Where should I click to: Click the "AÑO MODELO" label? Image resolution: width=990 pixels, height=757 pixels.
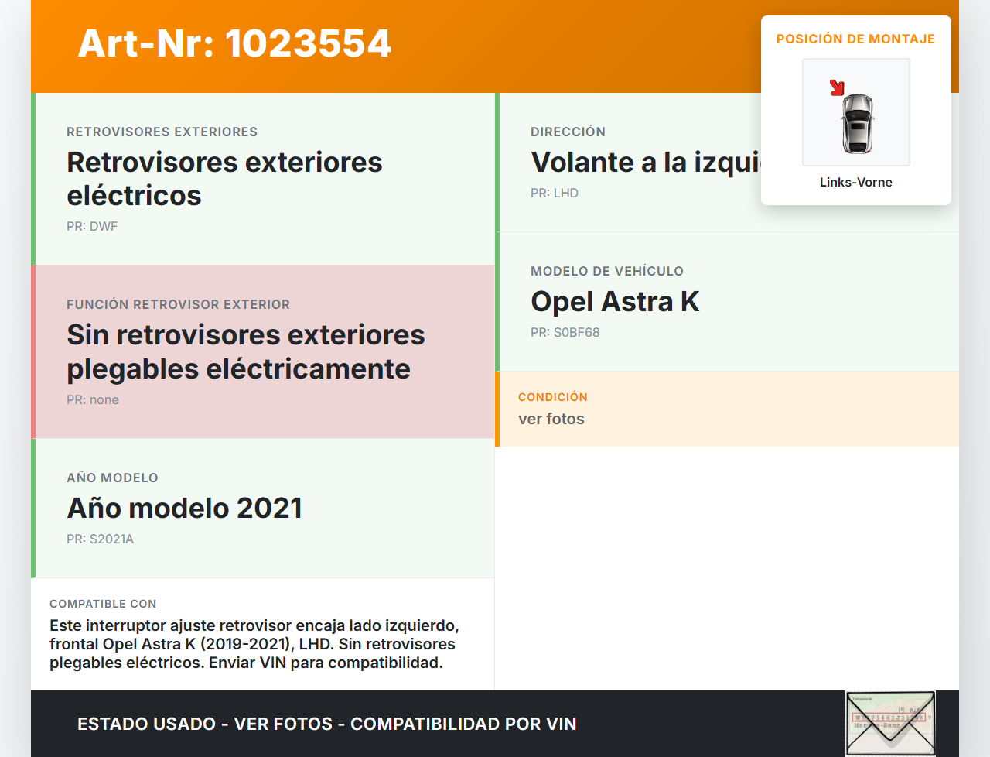click(112, 478)
